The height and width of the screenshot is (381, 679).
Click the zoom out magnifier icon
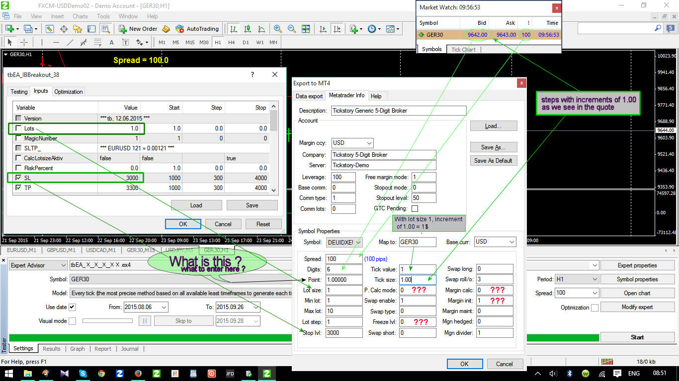click(292, 29)
